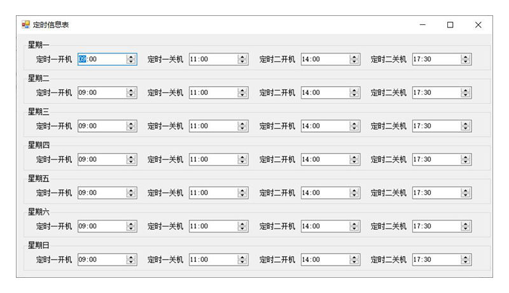Decrease 星期二 定时二关机 time with down arrow

pyautogui.click(x=466, y=95)
